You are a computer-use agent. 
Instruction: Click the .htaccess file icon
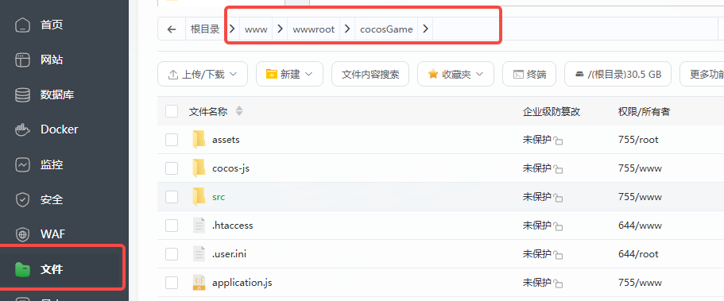tap(199, 226)
